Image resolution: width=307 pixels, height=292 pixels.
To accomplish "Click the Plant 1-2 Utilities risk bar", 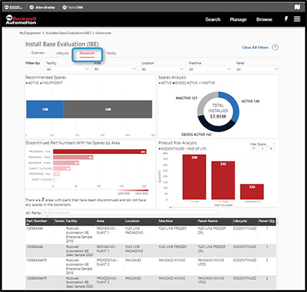I will [x=62, y=169].
